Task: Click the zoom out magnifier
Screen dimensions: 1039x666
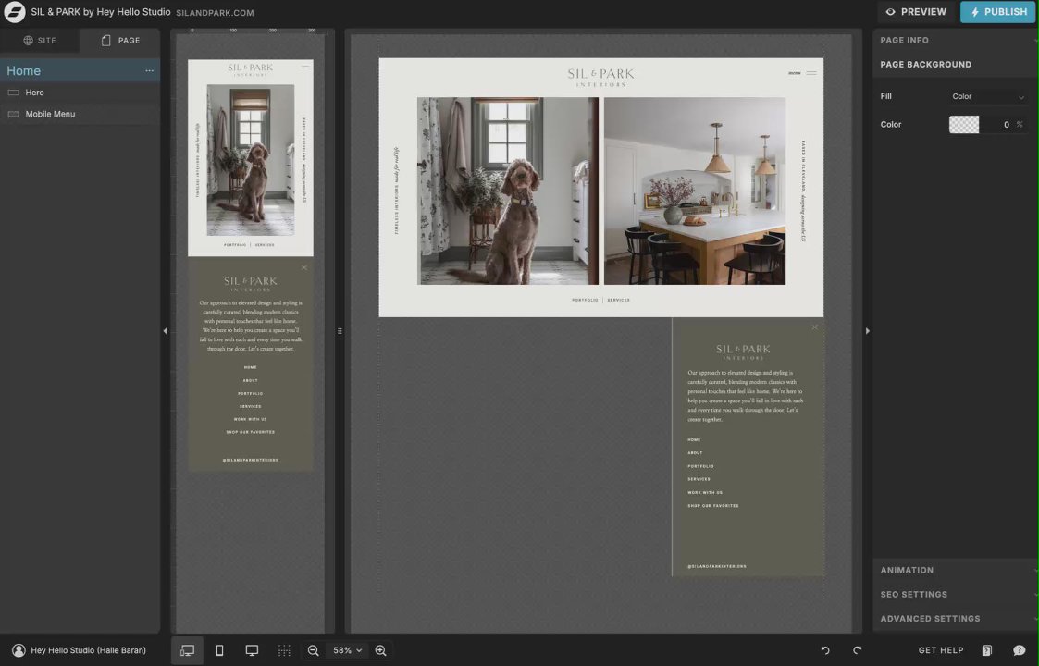Action: point(314,651)
